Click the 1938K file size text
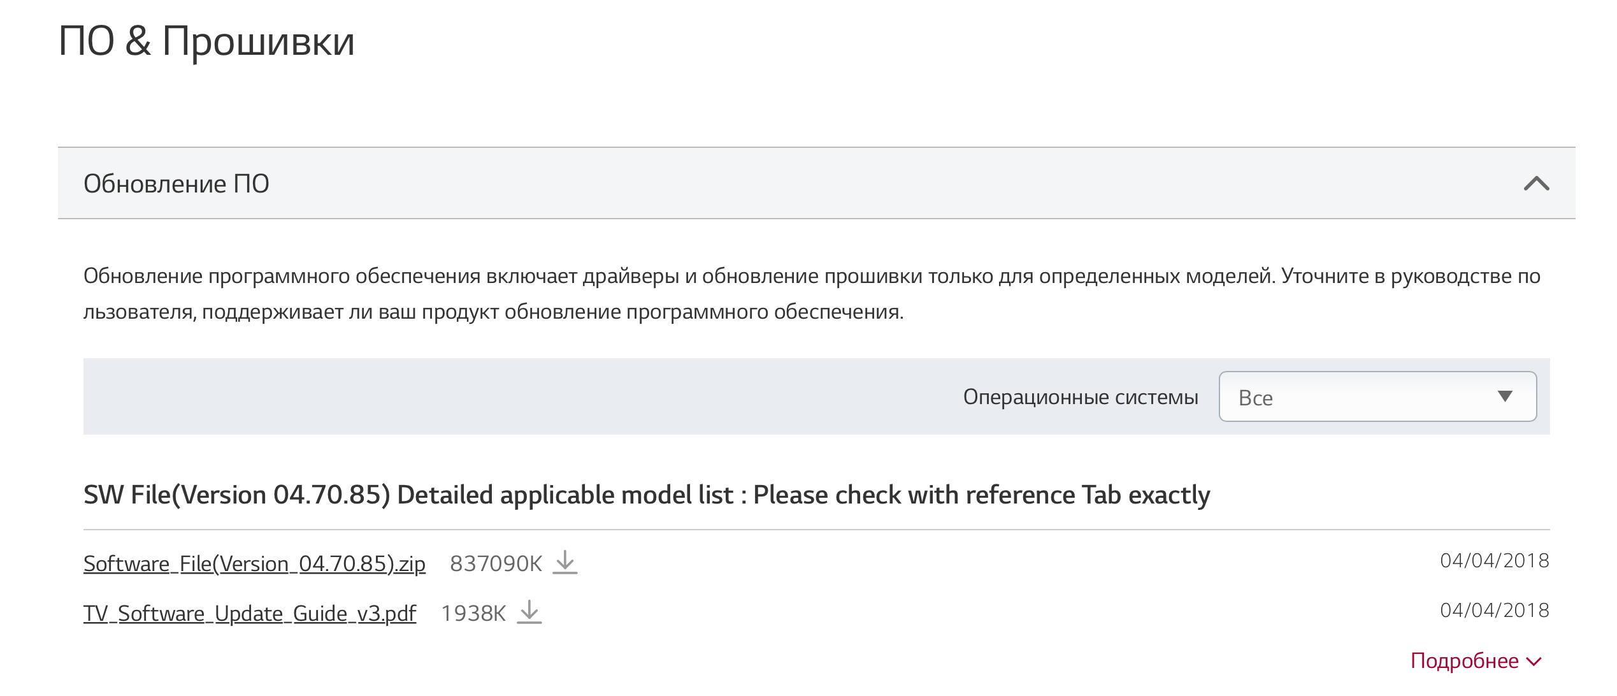 click(473, 613)
